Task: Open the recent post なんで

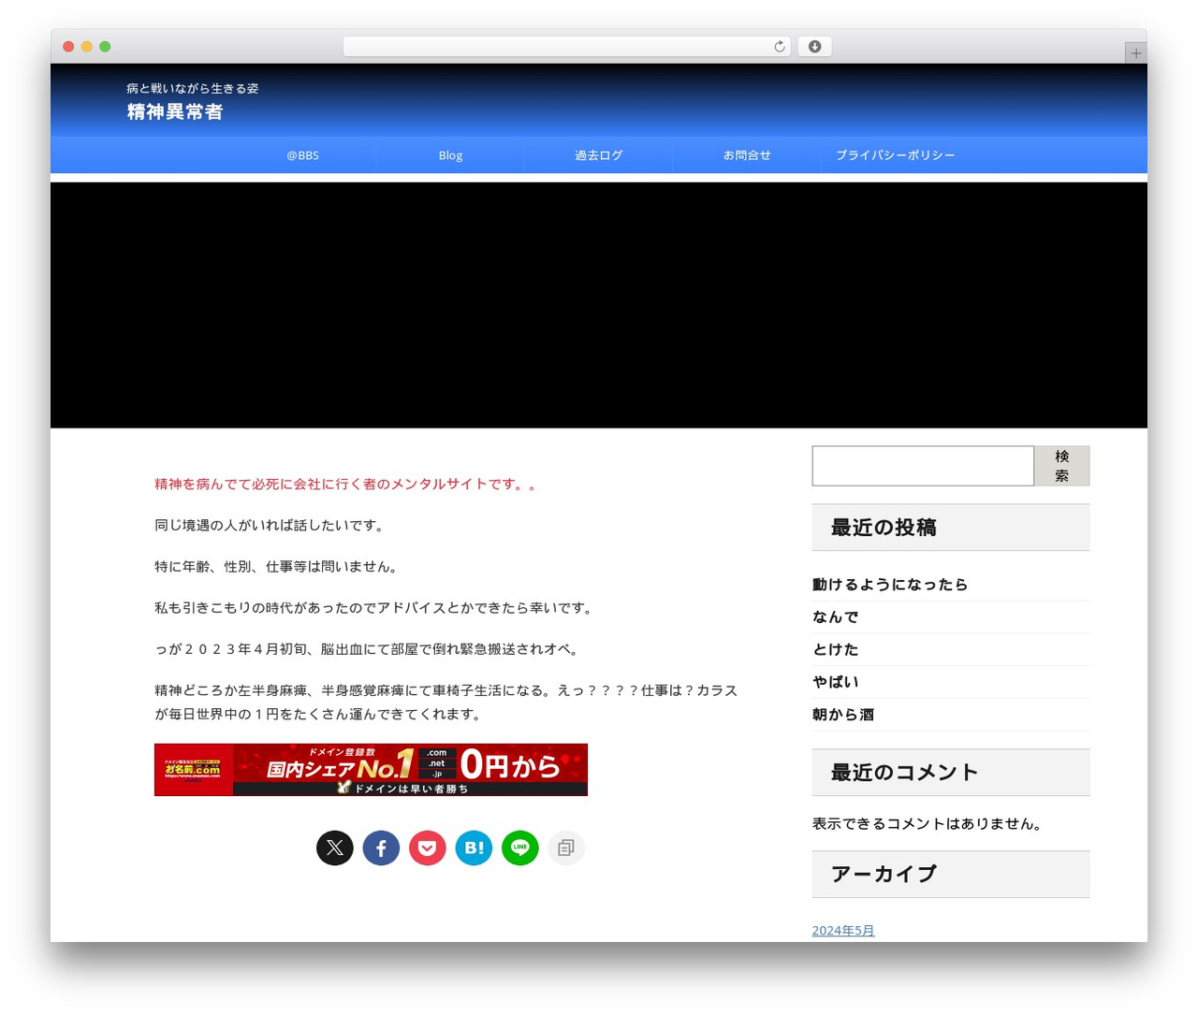Action: tap(835, 617)
